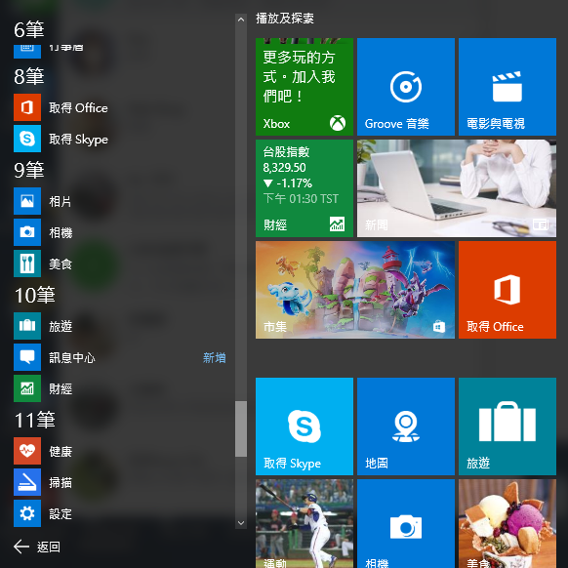Open the teal 旅遊 travel tile
Image resolution: width=568 pixels, height=568 pixels.
pos(507,426)
